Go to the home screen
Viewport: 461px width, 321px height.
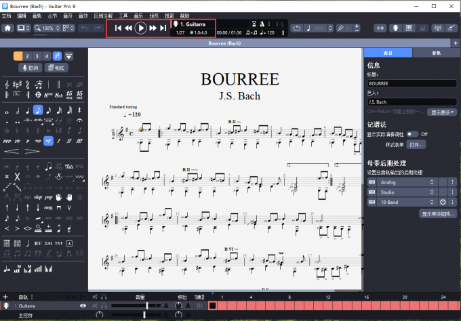pos(7,28)
